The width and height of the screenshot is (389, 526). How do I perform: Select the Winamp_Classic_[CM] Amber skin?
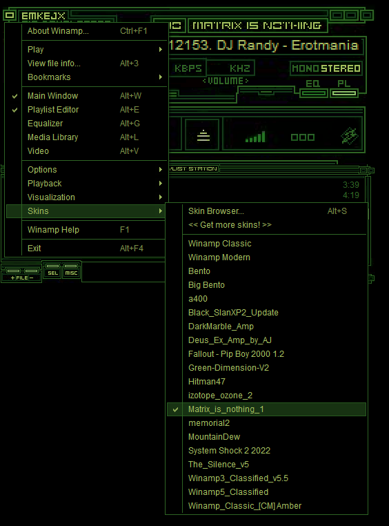(266, 506)
